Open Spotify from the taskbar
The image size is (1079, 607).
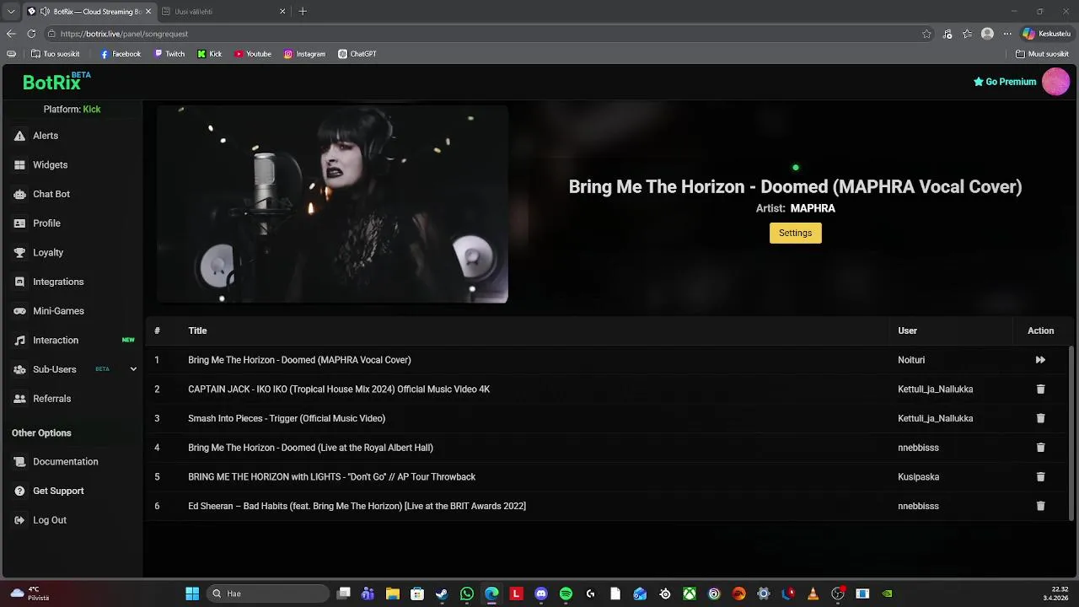coord(566,594)
